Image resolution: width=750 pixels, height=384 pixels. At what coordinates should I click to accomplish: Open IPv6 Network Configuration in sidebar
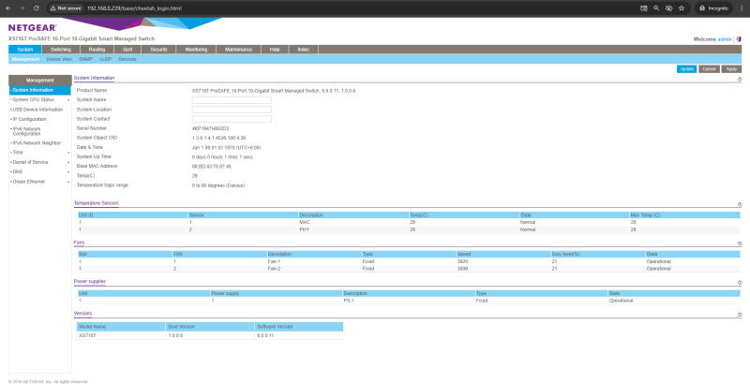(27, 131)
